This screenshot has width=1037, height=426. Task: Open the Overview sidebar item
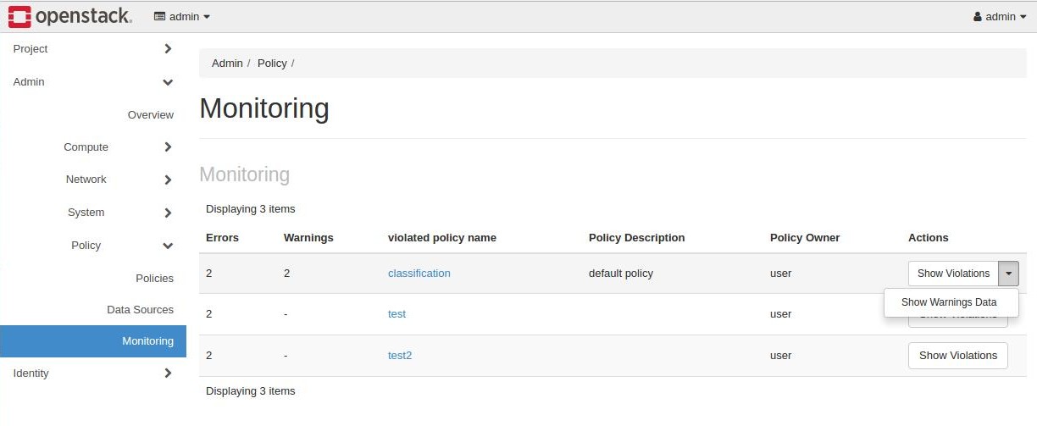[151, 115]
